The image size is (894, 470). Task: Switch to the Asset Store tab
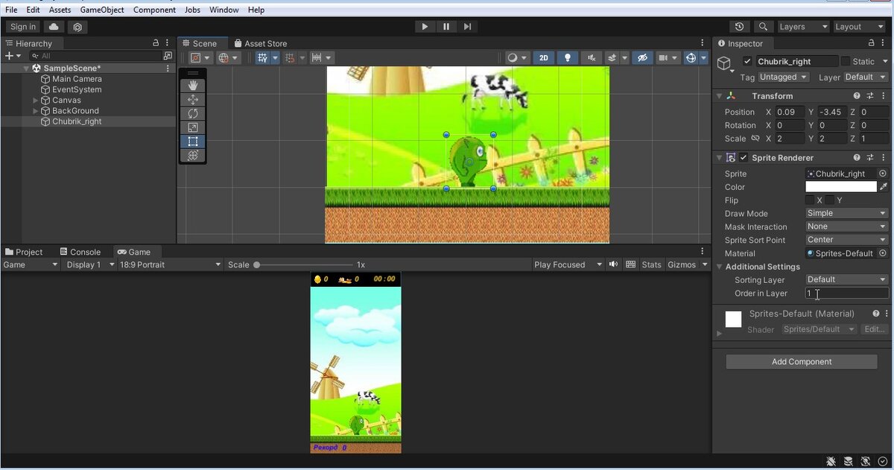pos(260,43)
